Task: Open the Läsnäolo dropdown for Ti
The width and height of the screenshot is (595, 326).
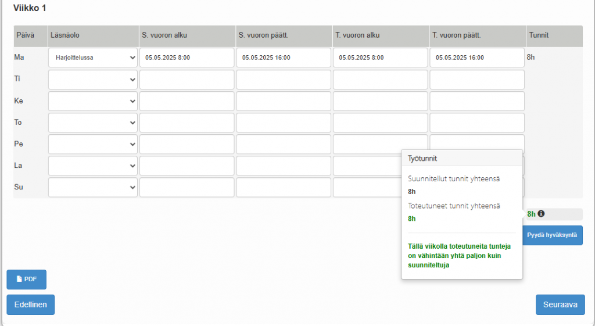Action: (93, 80)
